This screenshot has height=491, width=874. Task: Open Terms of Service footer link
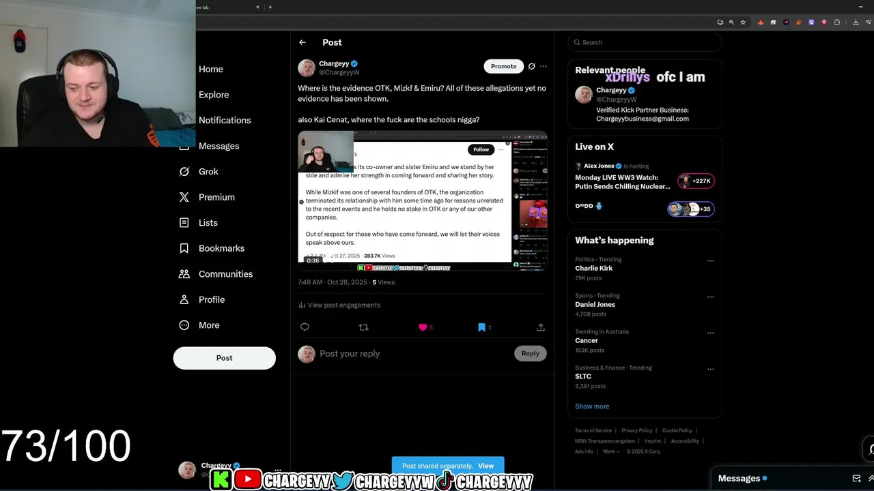click(593, 430)
